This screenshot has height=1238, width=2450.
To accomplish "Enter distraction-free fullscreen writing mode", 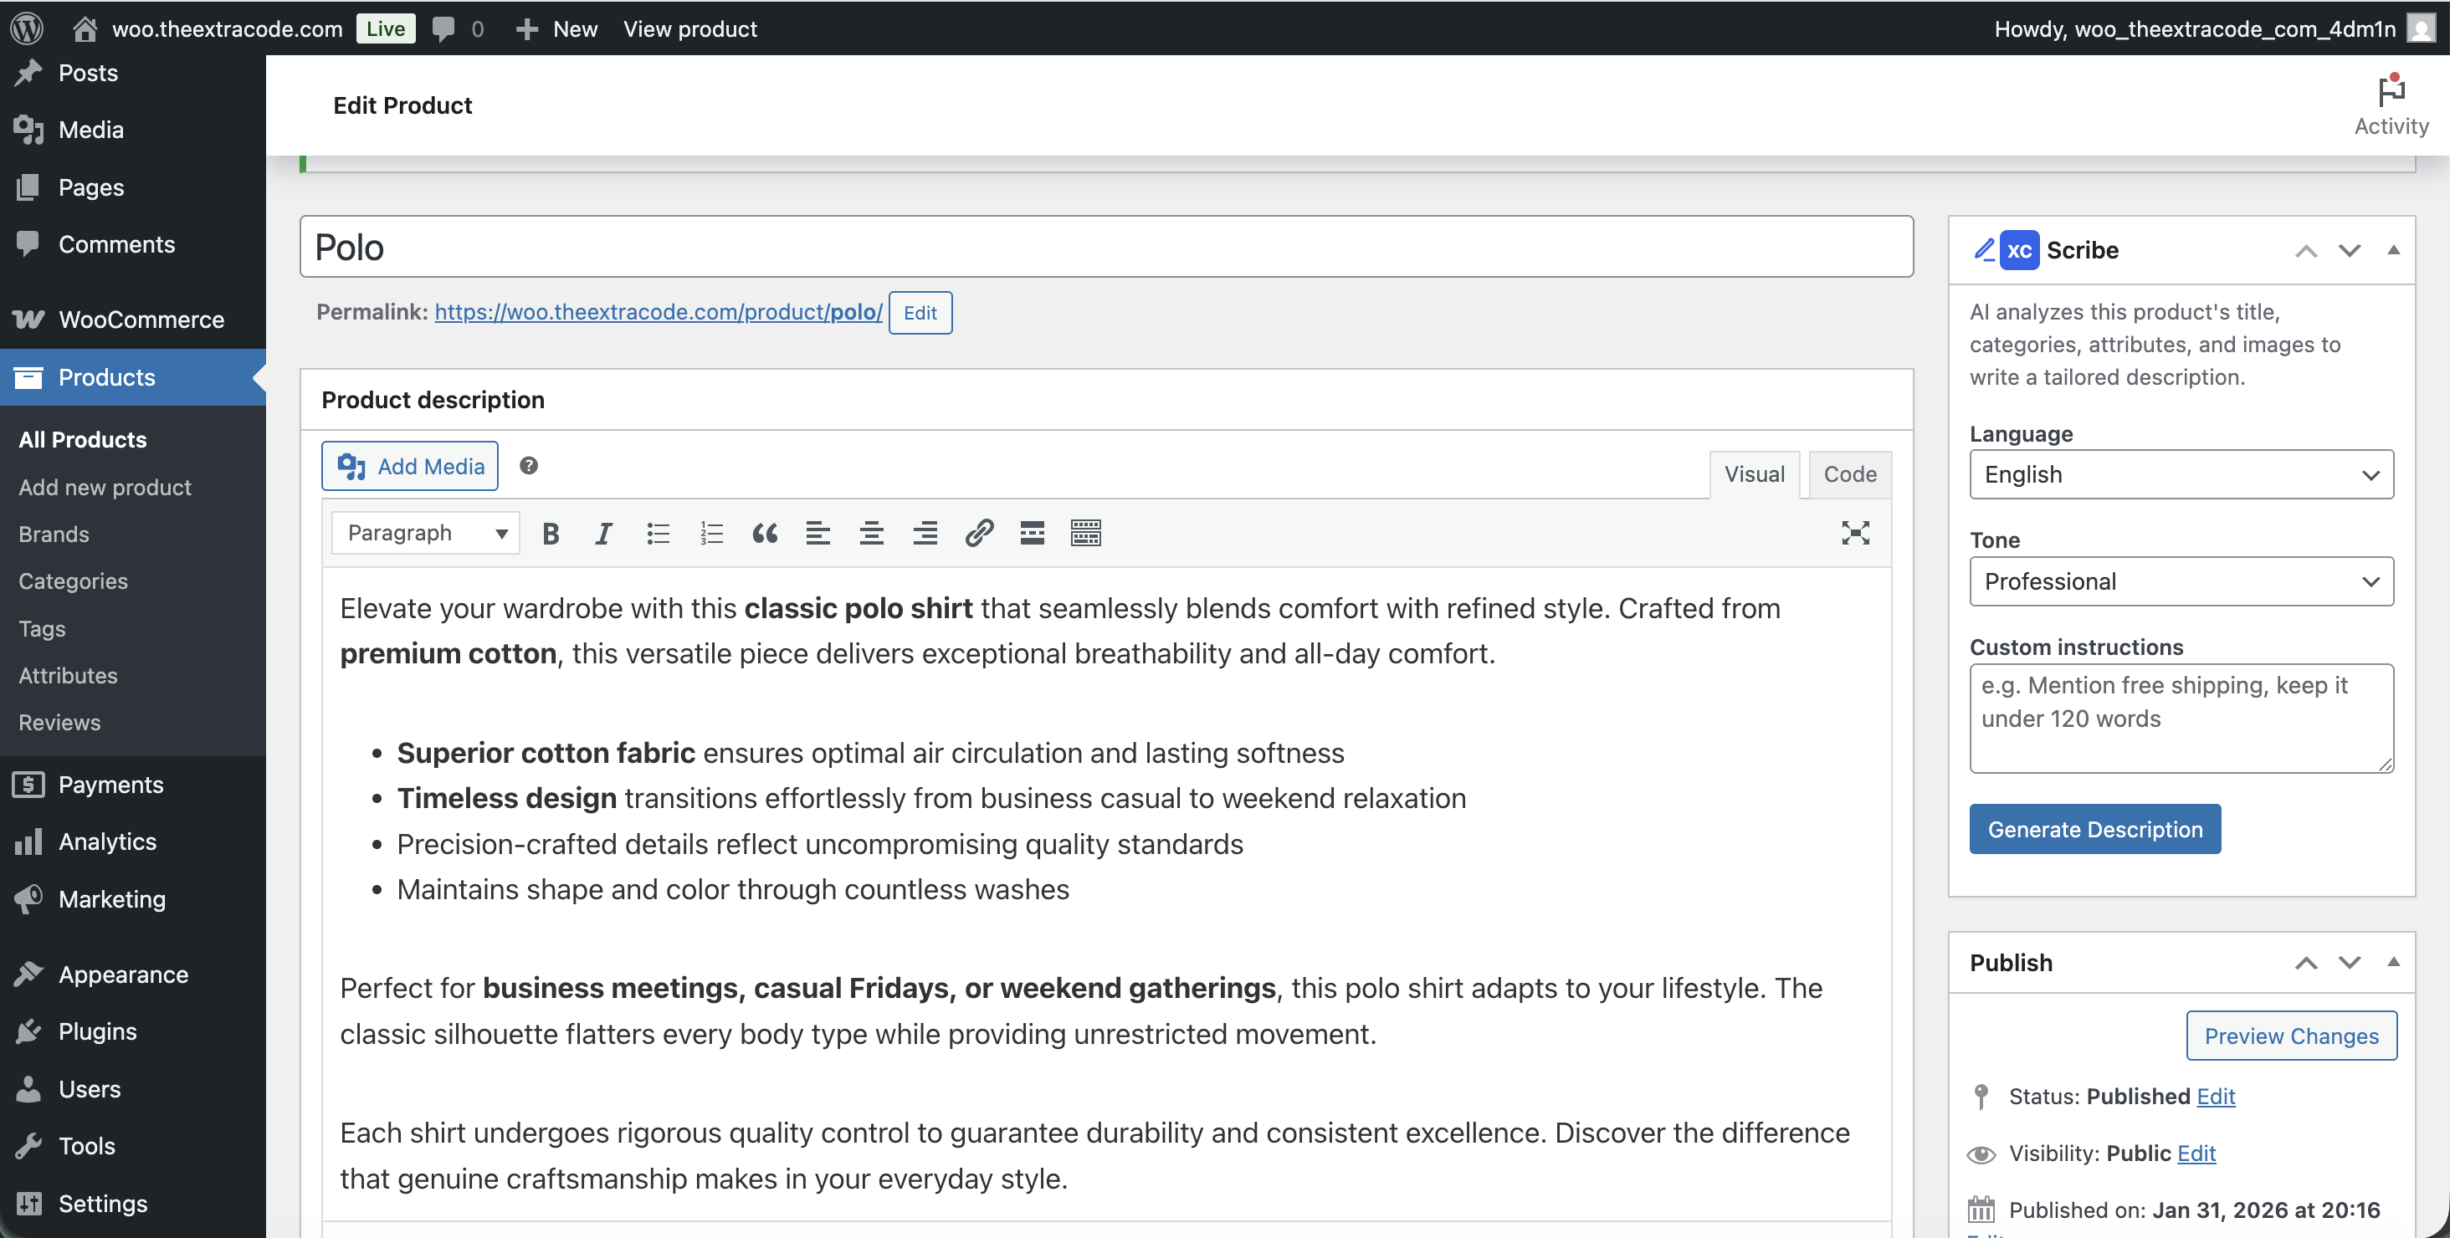I will [x=1856, y=533].
